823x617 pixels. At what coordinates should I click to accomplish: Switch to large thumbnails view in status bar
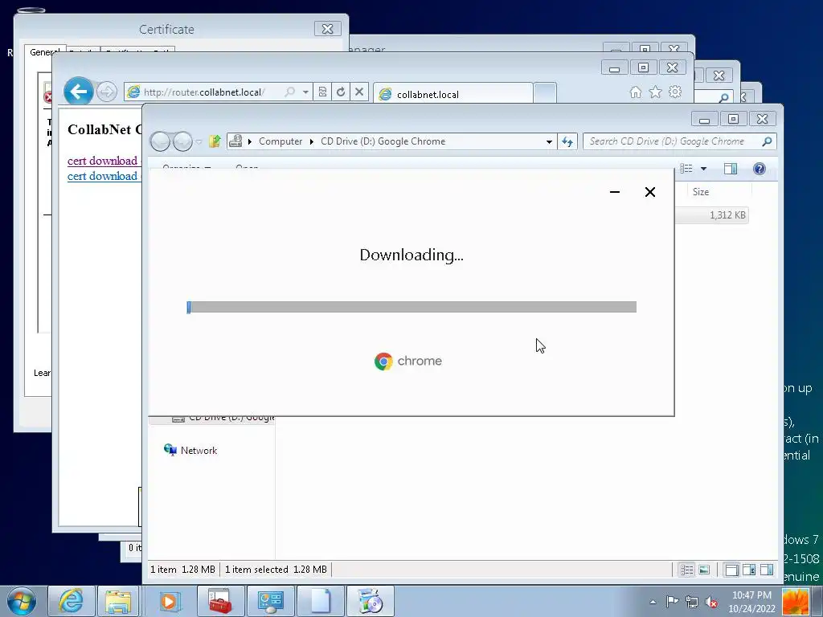click(704, 570)
